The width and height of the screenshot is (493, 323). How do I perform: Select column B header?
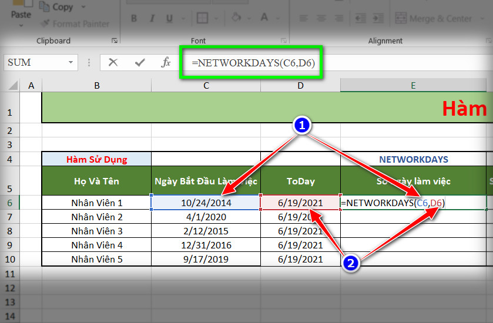click(97, 86)
